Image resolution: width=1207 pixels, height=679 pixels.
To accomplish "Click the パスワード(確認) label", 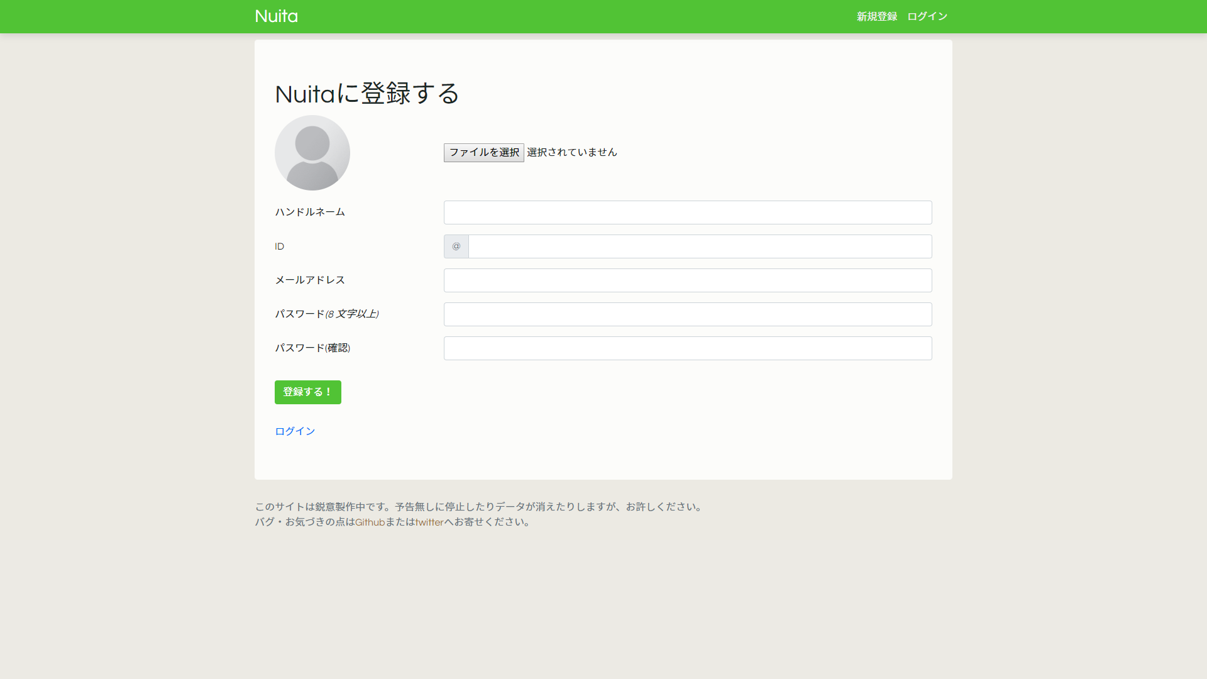I will pos(312,348).
